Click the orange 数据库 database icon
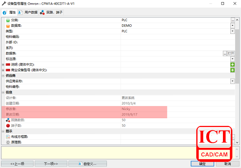241x168 pixels. coord(8,26)
